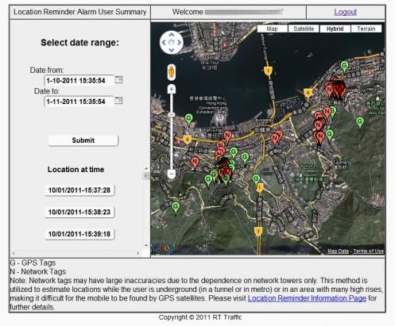The width and height of the screenshot is (395, 326).
Task: Click the top-right GPS marker near harbor road
Action: (x=344, y=67)
